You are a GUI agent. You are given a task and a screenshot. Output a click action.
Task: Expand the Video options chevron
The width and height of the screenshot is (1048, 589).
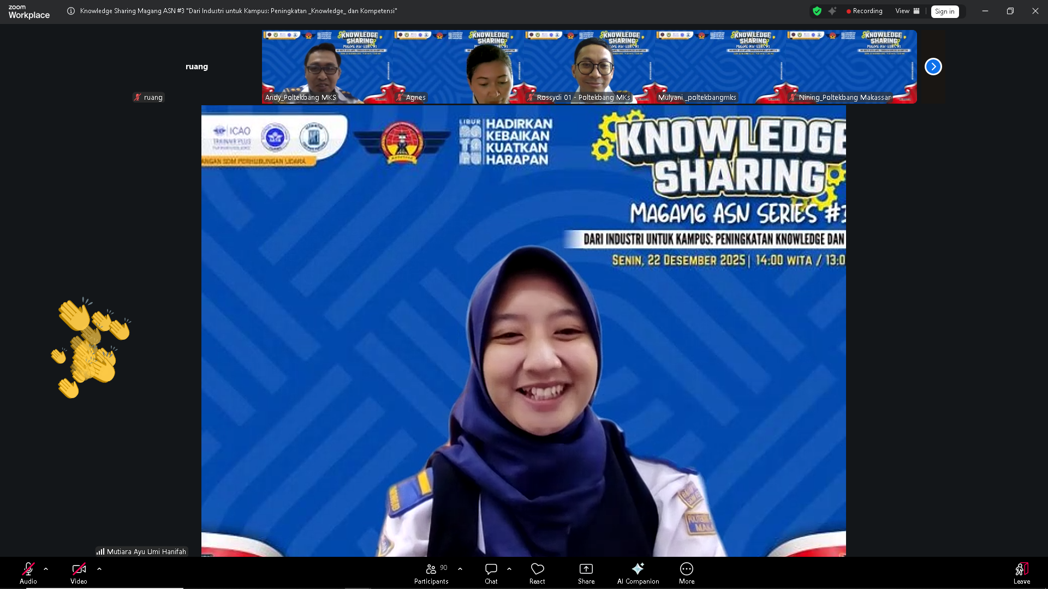(x=99, y=569)
